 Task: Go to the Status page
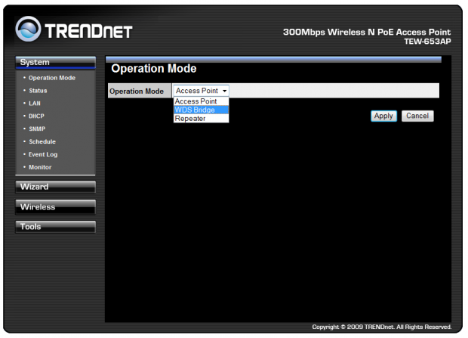tap(38, 91)
